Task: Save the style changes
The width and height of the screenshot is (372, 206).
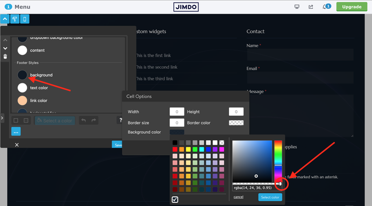Action: pos(117,145)
